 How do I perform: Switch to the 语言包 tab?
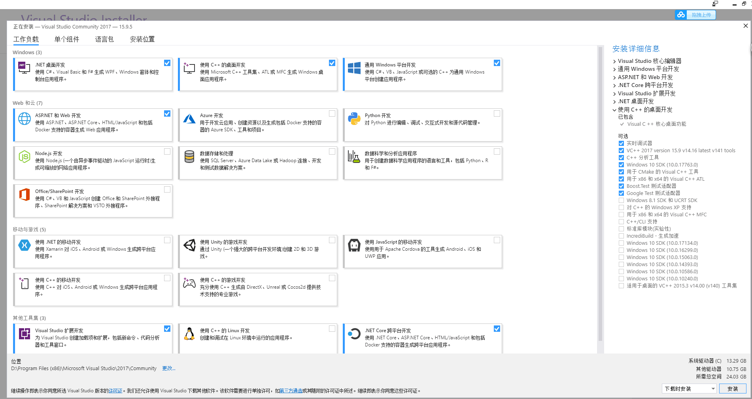click(104, 39)
